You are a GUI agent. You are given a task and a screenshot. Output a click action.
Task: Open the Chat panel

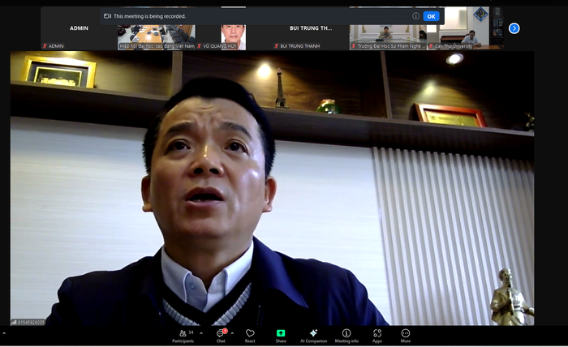point(221,336)
